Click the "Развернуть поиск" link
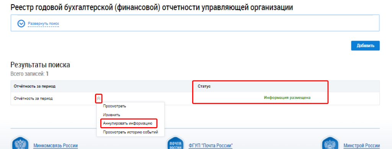 (44, 23)
